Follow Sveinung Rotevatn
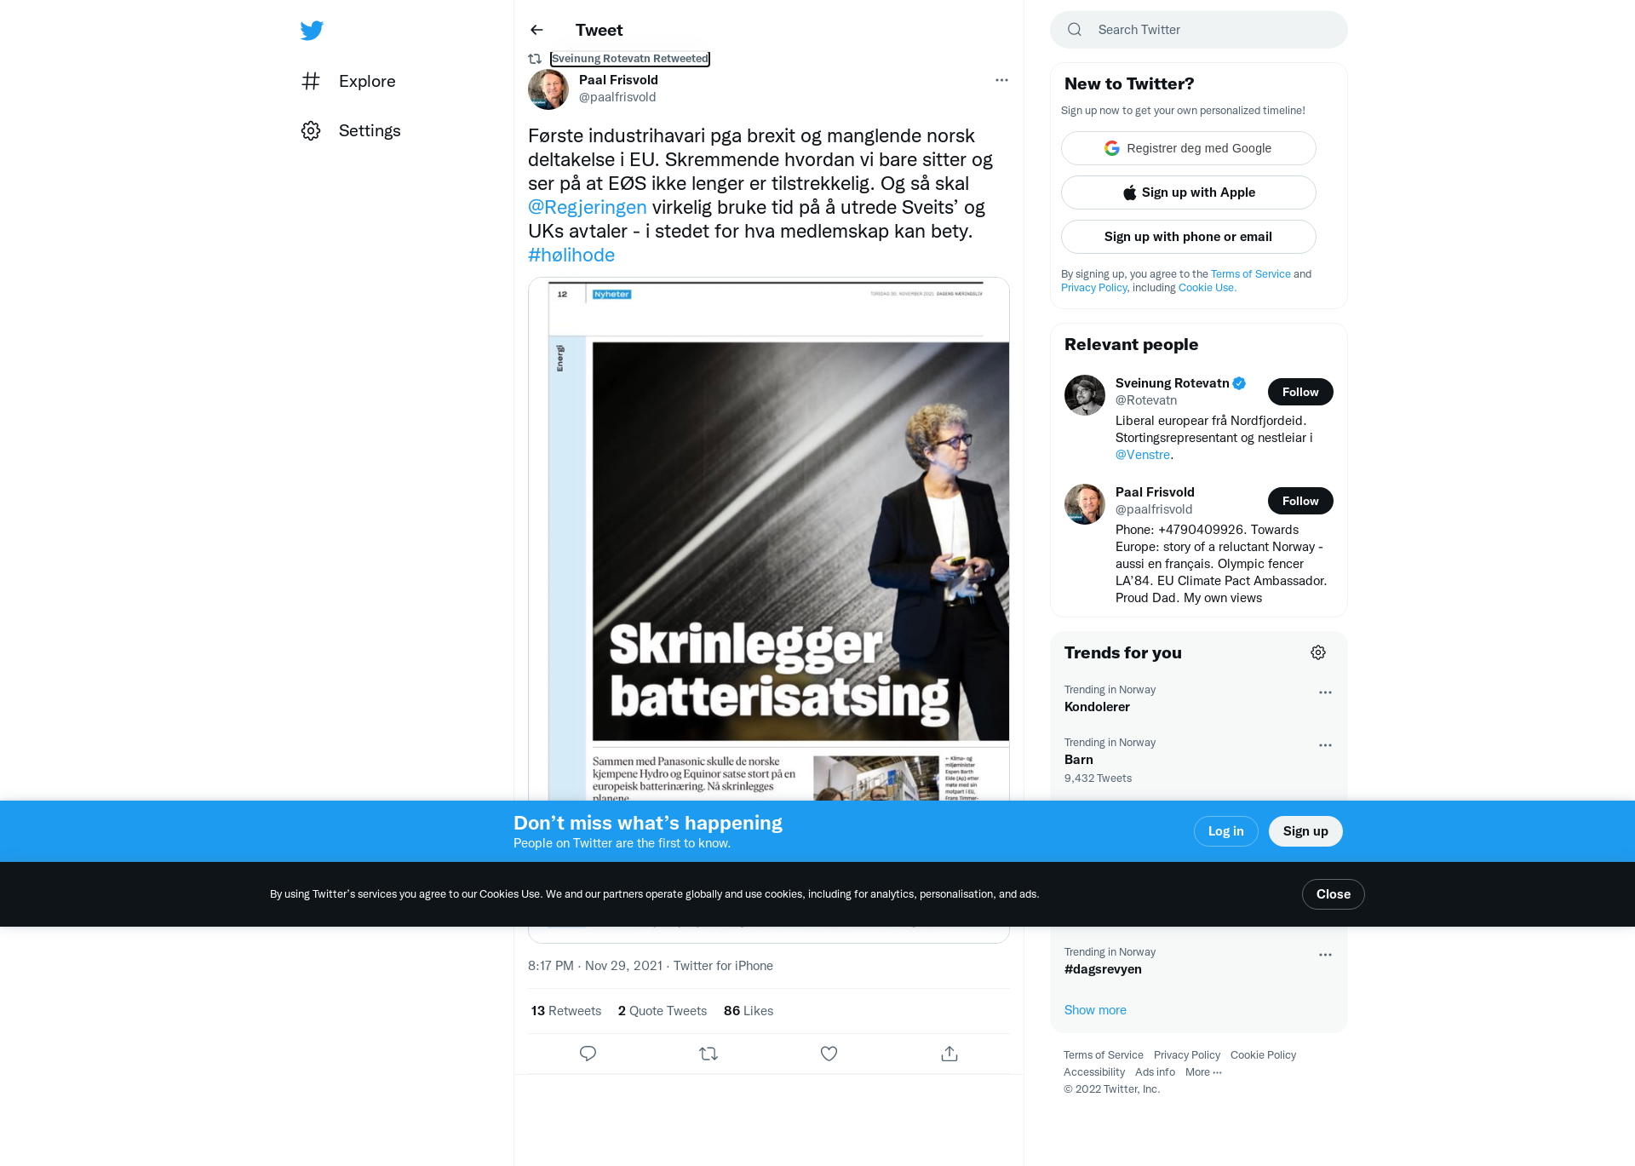 click(x=1300, y=392)
